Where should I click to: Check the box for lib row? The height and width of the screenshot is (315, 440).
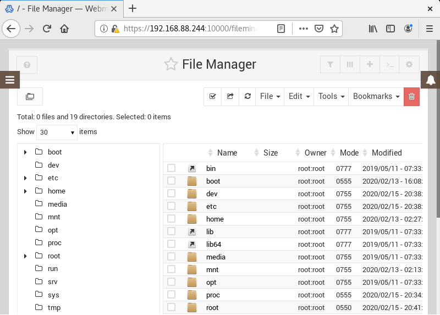pyautogui.click(x=171, y=231)
